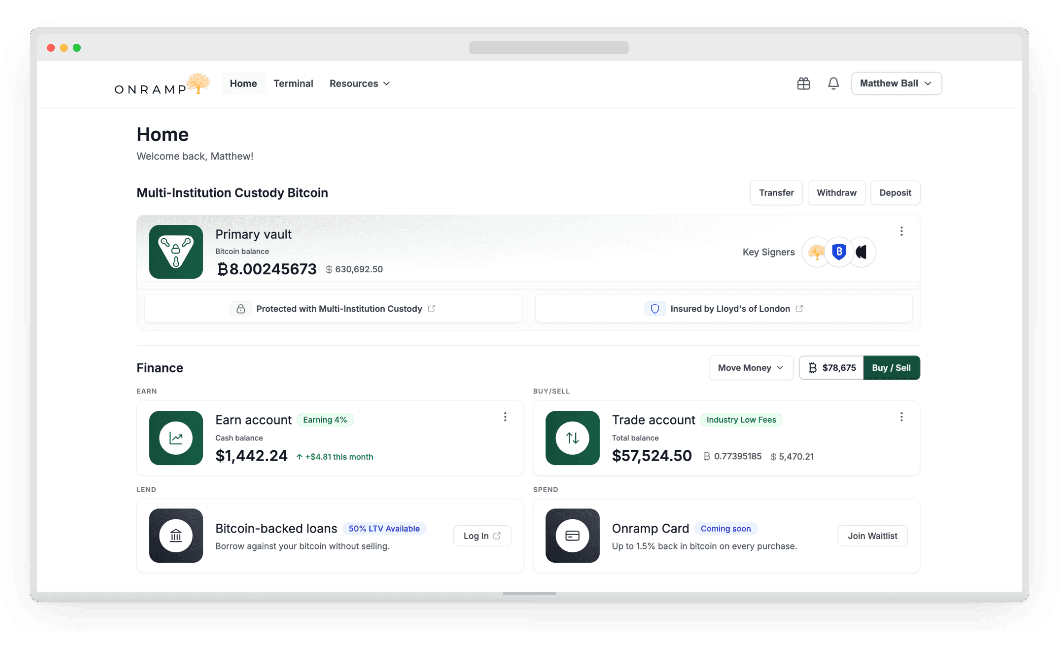Click the Coming soon badge
Viewport: 1059px width, 649px height.
click(725, 528)
